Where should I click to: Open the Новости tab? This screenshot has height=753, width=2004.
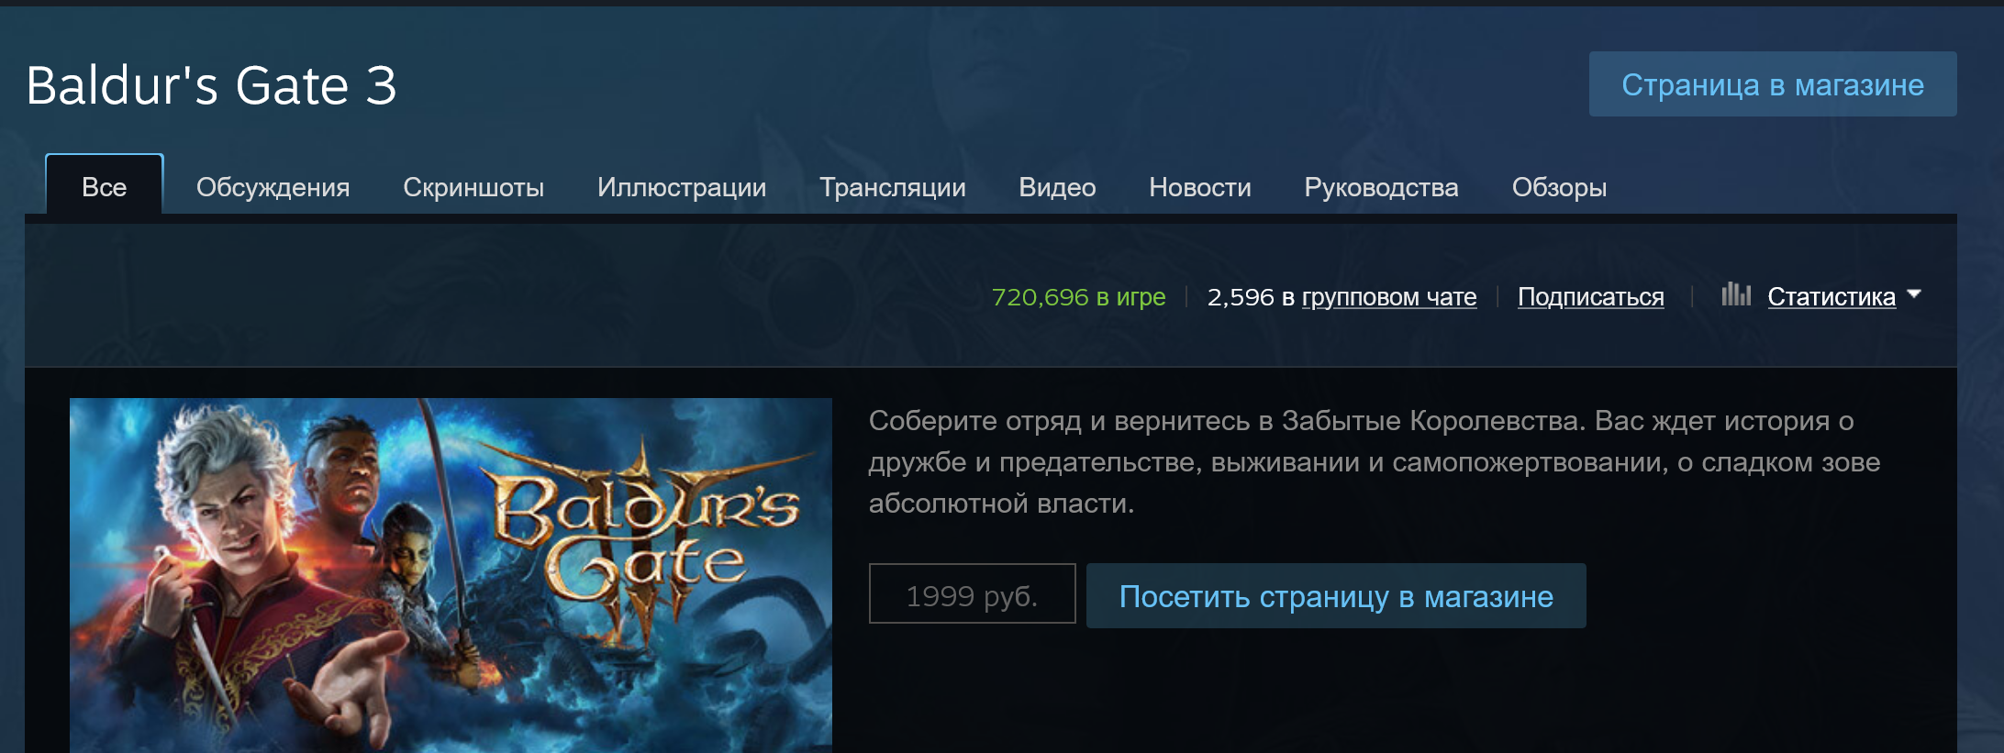(x=1200, y=187)
